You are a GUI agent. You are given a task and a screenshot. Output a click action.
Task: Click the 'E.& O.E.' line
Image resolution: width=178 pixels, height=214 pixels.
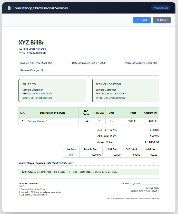pos(22,186)
